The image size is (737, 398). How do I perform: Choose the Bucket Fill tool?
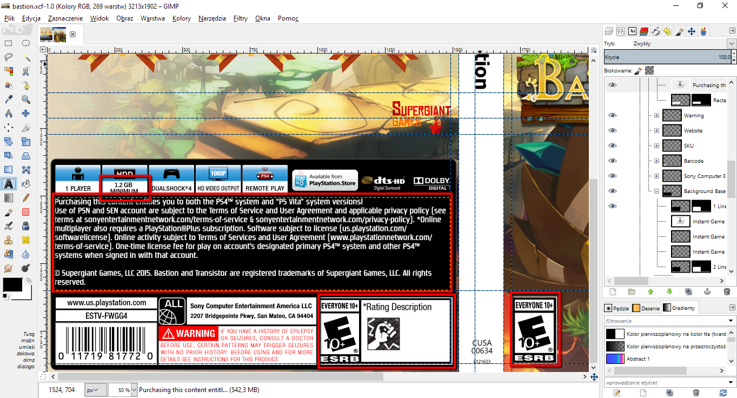click(x=26, y=184)
